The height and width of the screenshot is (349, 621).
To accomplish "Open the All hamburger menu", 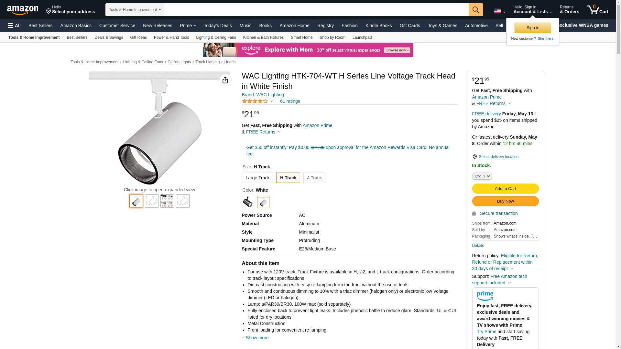I will [14, 26].
